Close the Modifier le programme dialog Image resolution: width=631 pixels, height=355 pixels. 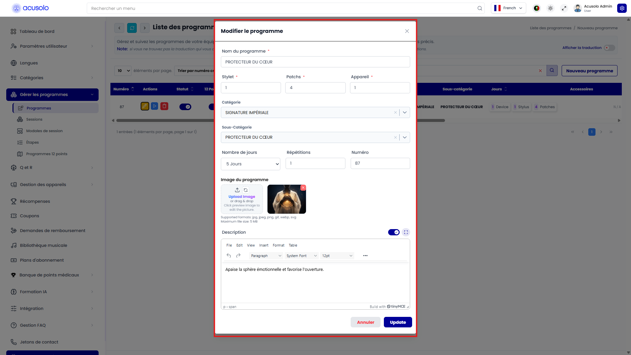click(x=407, y=31)
